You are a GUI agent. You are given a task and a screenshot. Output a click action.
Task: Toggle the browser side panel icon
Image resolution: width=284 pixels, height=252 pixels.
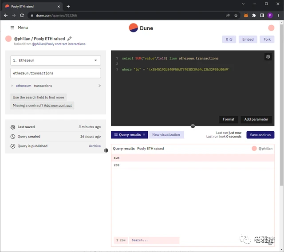point(262,16)
